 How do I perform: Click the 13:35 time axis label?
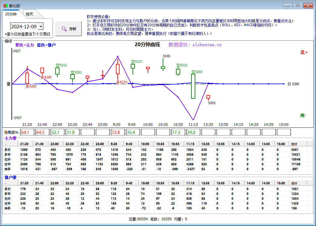tap(208, 125)
